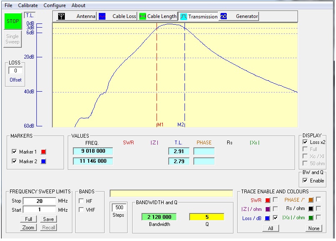Toggle the BW and Q Enable checkbox

[305, 181]
